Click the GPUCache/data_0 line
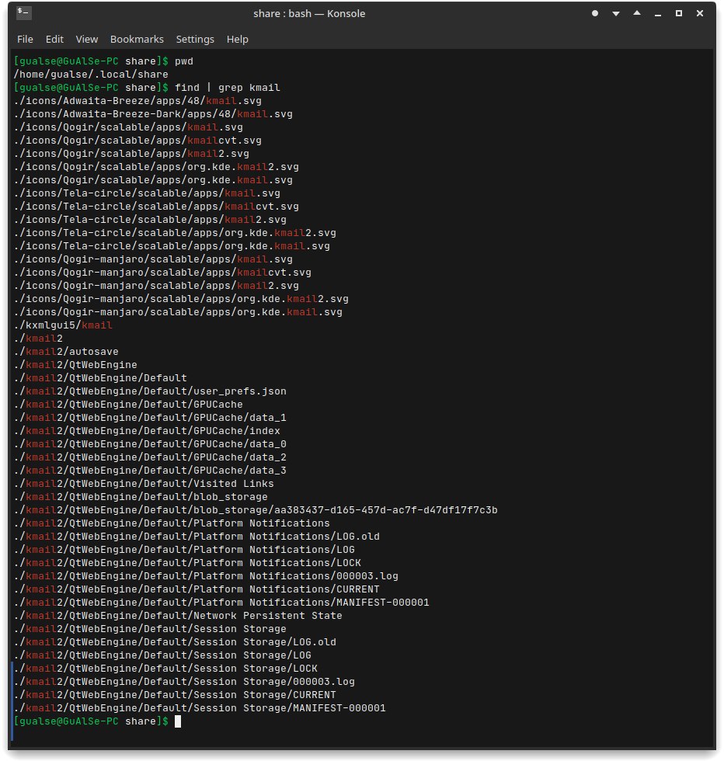 tap(150, 443)
